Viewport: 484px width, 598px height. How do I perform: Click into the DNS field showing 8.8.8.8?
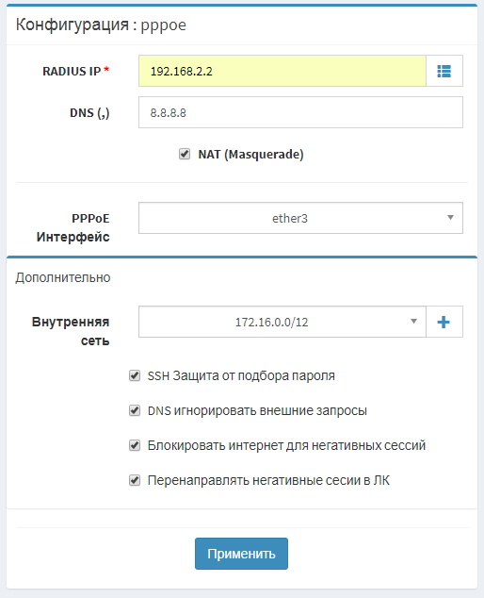[300, 112]
